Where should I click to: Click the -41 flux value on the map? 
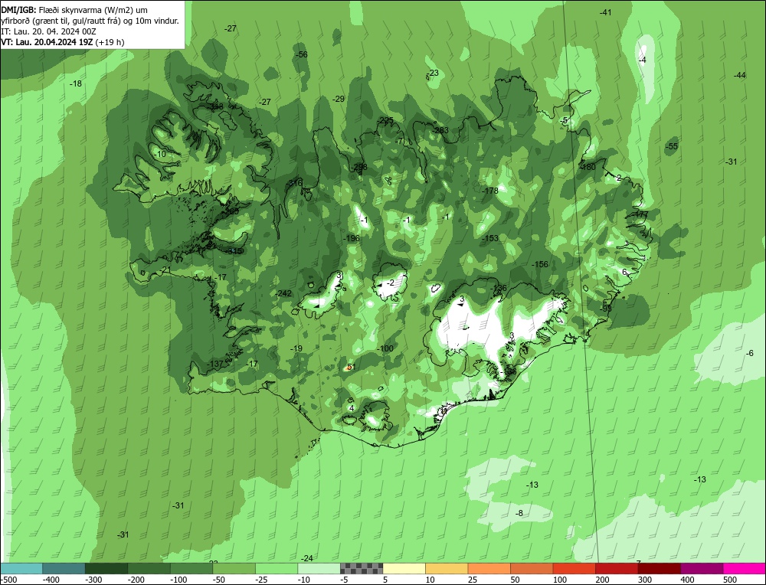(x=605, y=12)
